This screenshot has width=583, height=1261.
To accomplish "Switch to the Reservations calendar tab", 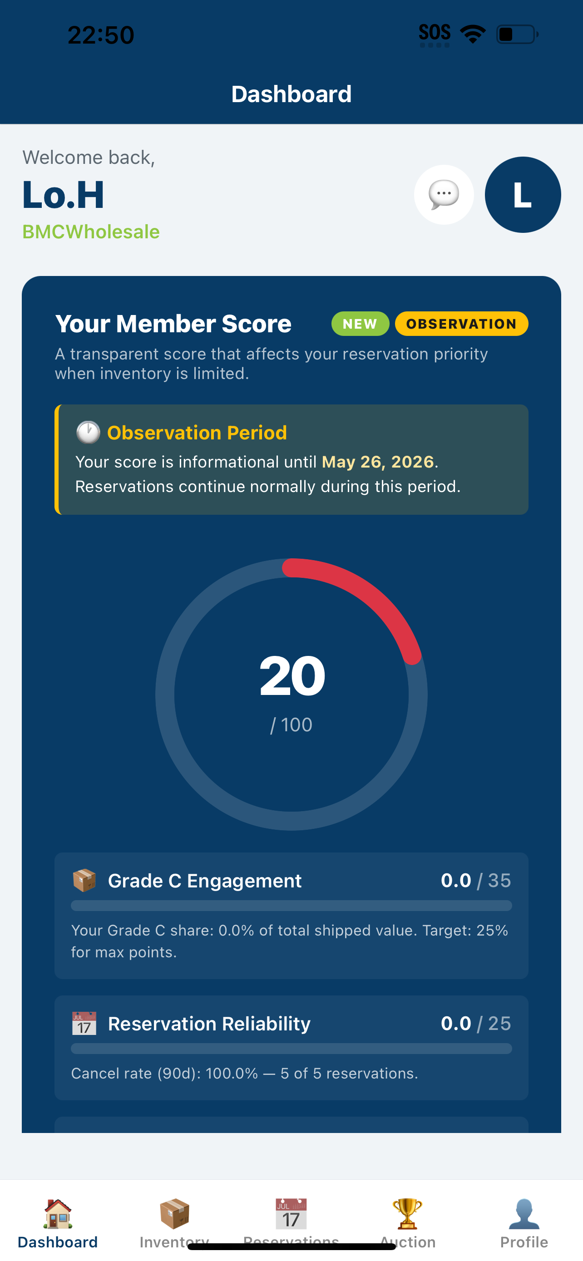I will point(291,1222).
